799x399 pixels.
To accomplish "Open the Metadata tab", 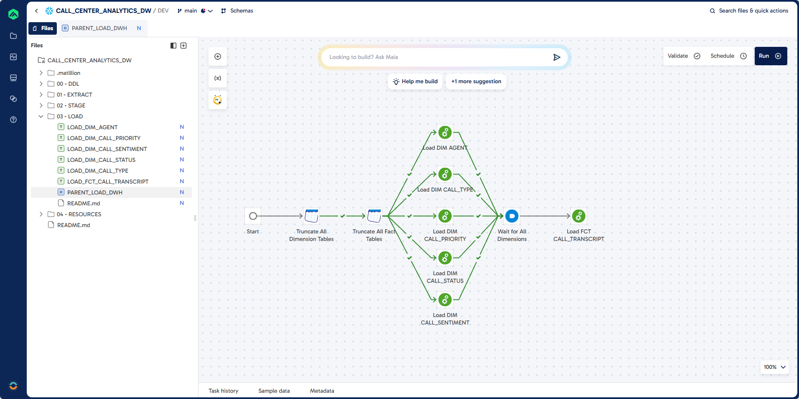I will point(322,391).
